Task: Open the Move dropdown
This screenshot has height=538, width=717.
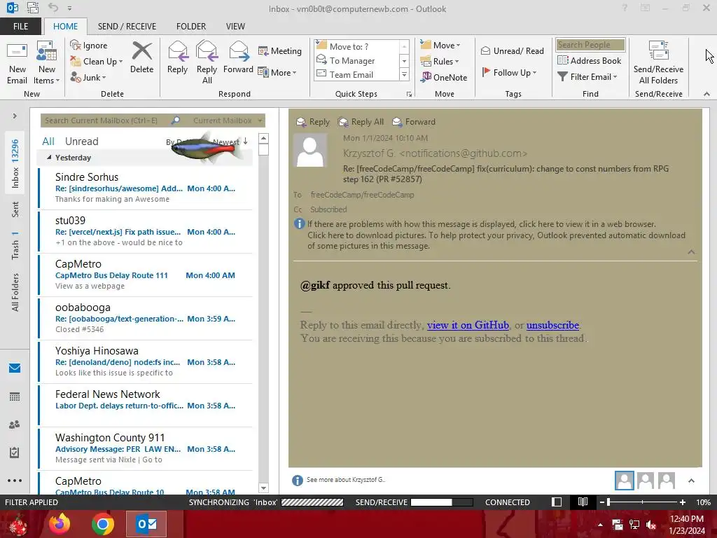Action: pyautogui.click(x=440, y=45)
